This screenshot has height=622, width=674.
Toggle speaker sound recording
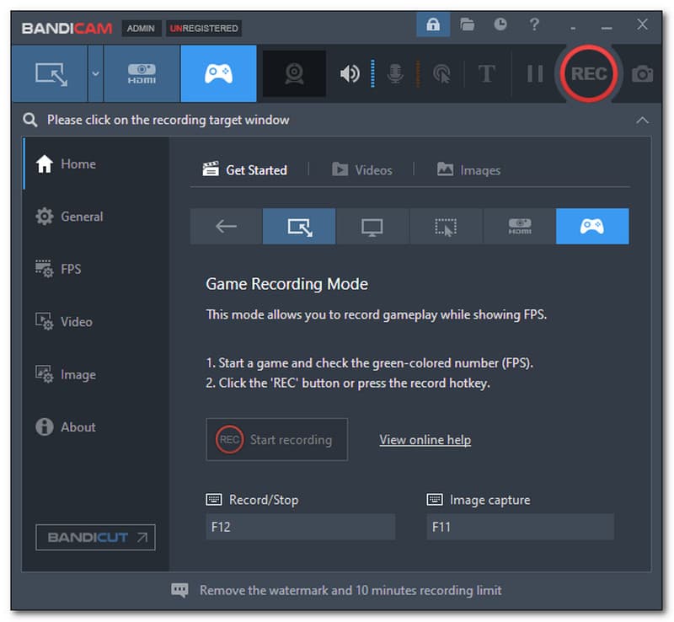(349, 74)
